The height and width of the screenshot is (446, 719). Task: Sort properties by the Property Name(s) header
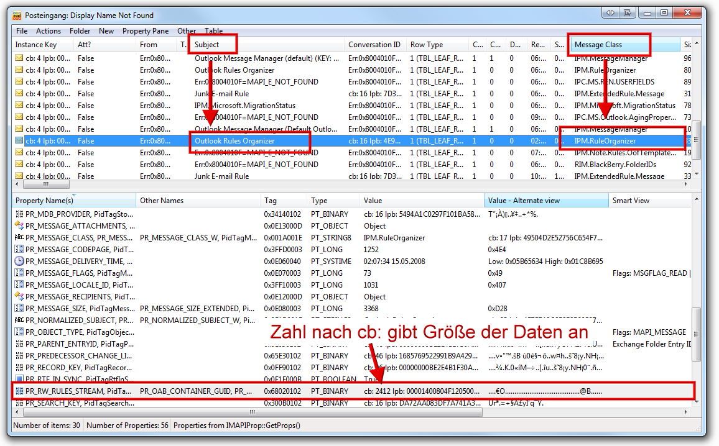click(x=68, y=201)
